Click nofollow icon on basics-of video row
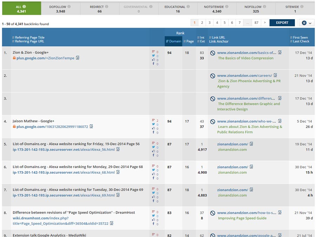316x237 pixels. (x=213, y=53)
